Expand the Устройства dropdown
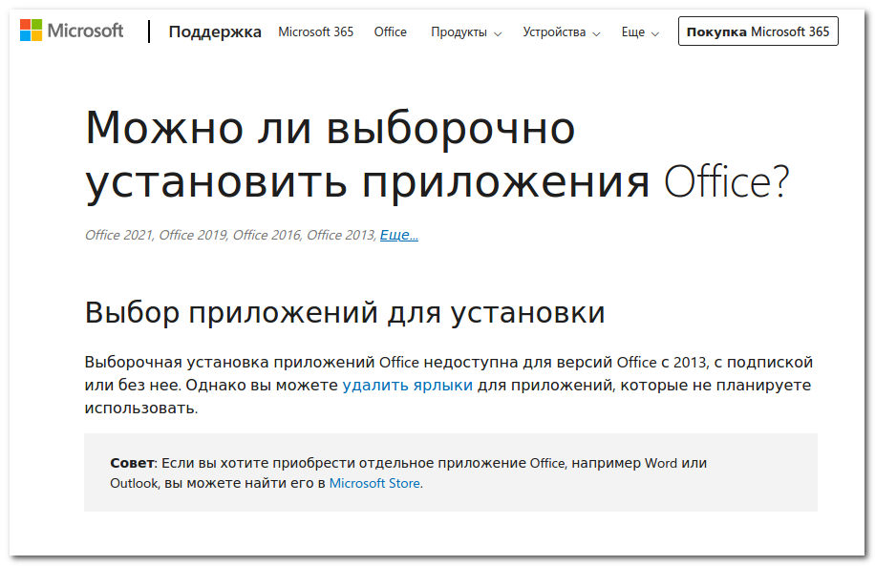This screenshot has width=875, height=566. pos(562,32)
